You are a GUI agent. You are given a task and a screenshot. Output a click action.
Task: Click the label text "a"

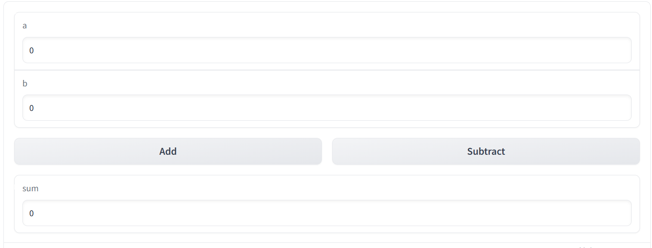click(x=25, y=26)
